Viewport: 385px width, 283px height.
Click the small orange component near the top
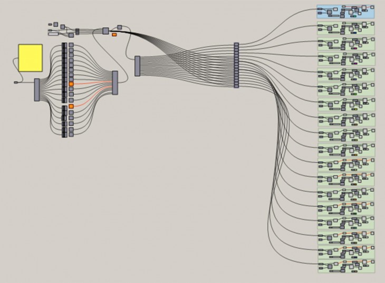click(x=114, y=35)
